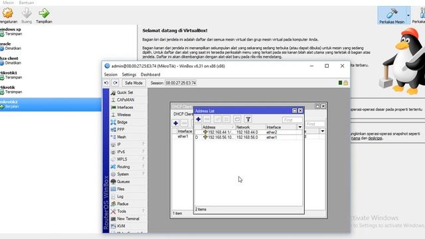Open column dropdown in Address List header
Screen dimensions: 425x239
tap(299, 127)
